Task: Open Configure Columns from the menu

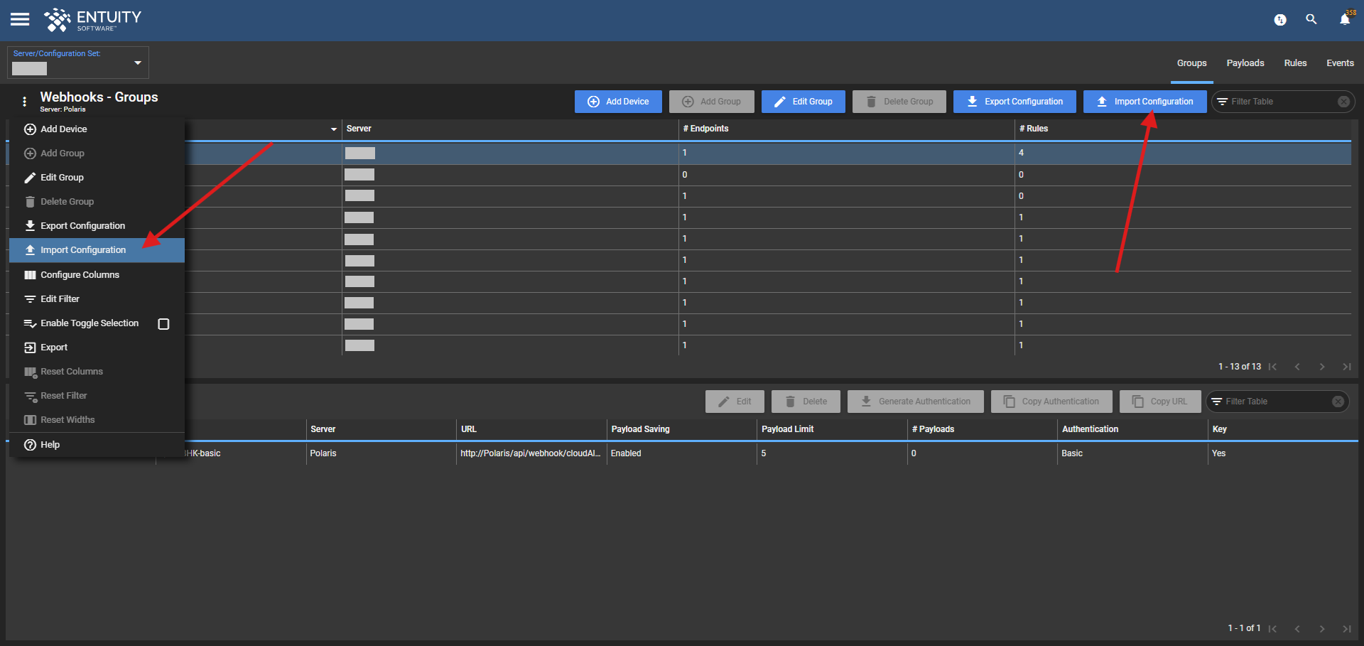Action: [x=97, y=275]
